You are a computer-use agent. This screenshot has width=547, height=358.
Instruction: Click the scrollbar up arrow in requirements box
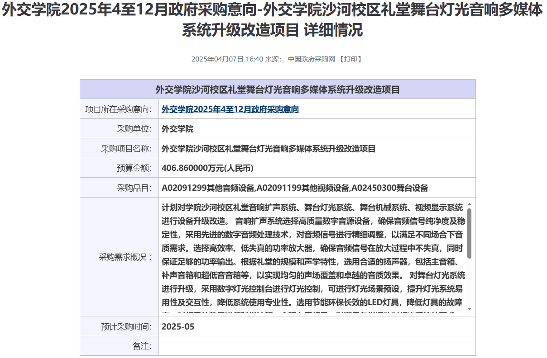coord(469,204)
